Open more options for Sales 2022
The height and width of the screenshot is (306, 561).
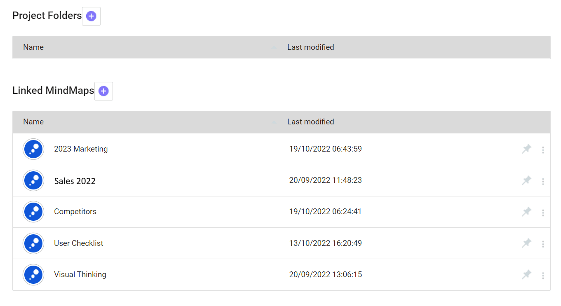point(543,181)
